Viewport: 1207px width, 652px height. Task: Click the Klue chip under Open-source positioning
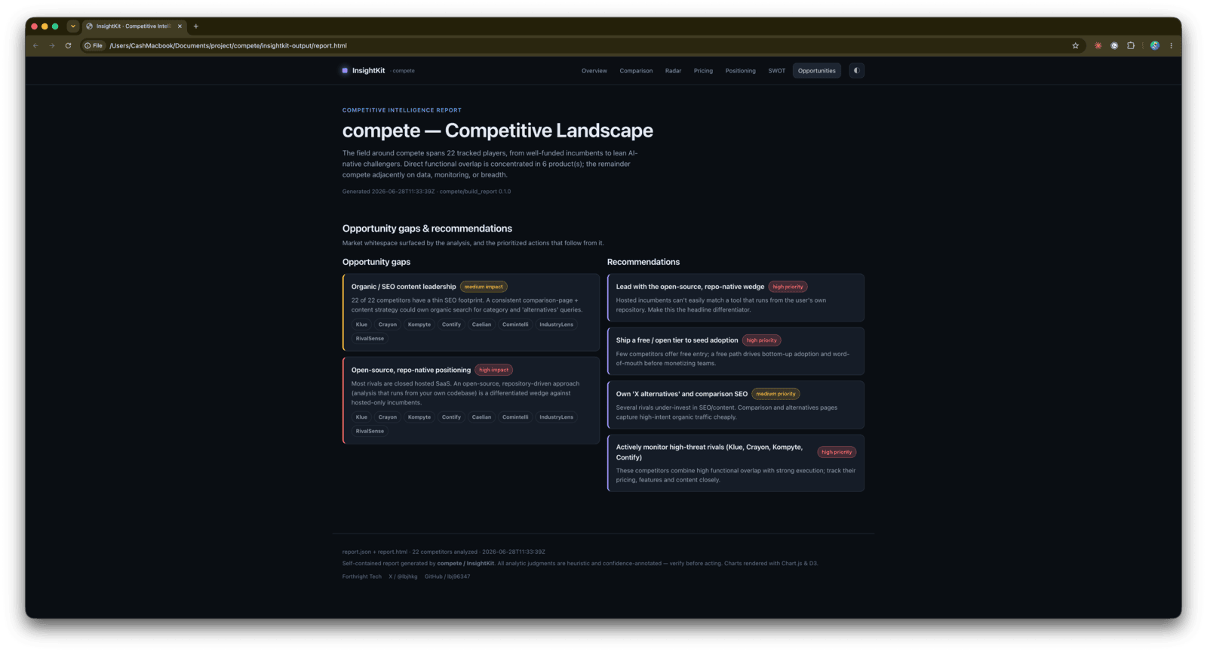(361, 417)
